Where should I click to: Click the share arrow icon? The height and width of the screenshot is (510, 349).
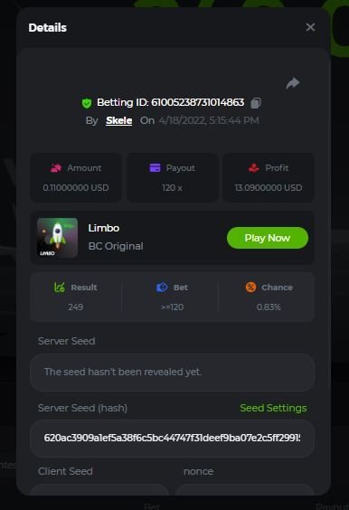pos(293,83)
